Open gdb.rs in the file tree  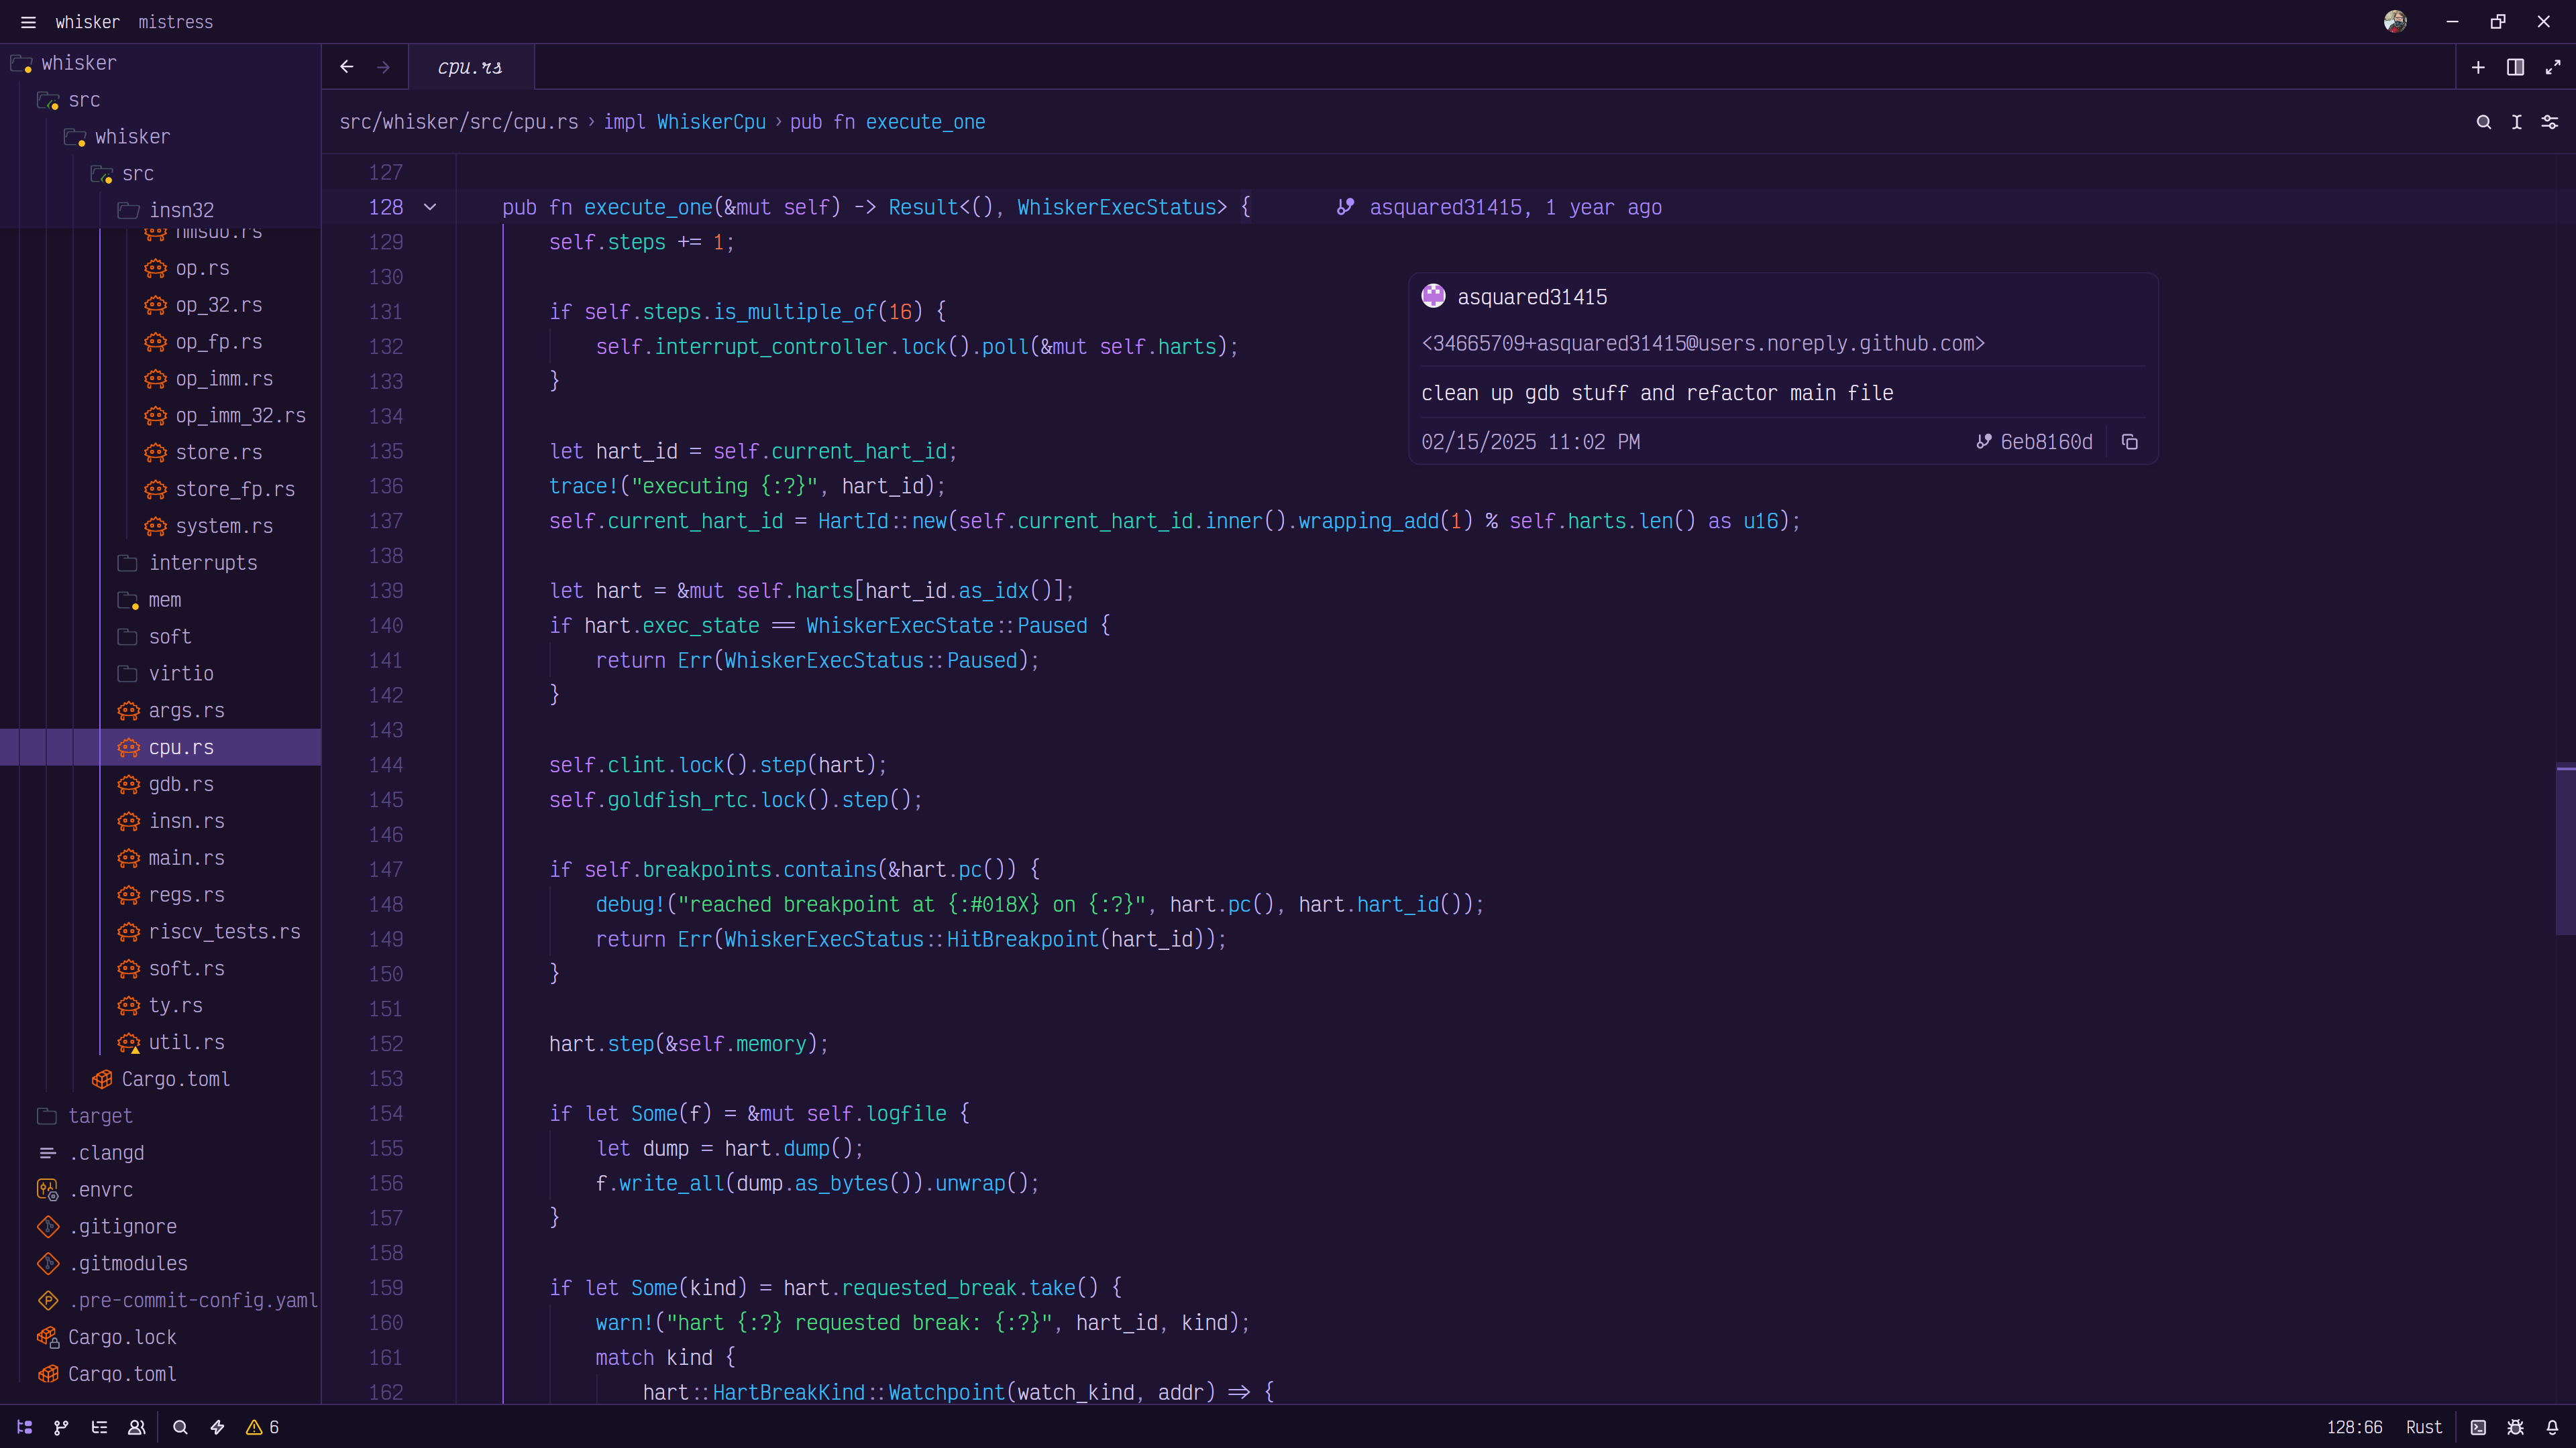[x=160, y=784]
